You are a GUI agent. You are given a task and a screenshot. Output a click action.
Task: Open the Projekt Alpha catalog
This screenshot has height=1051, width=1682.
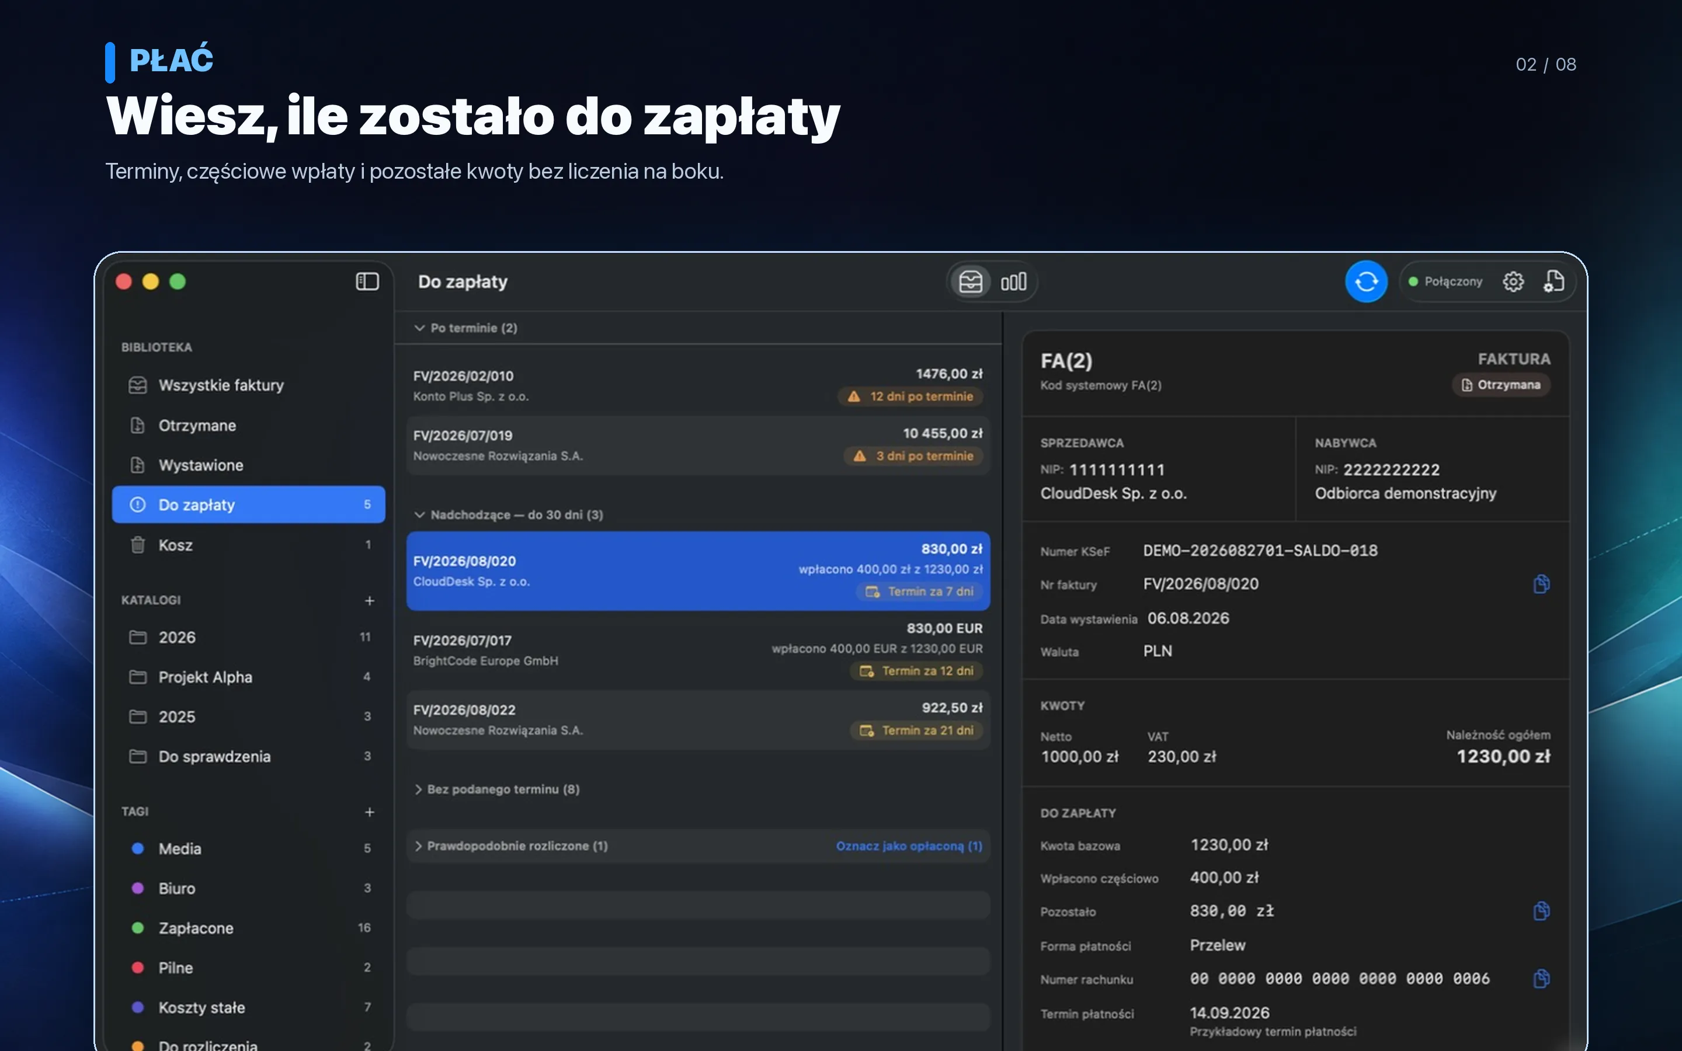pyautogui.click(x=248, y=677)
